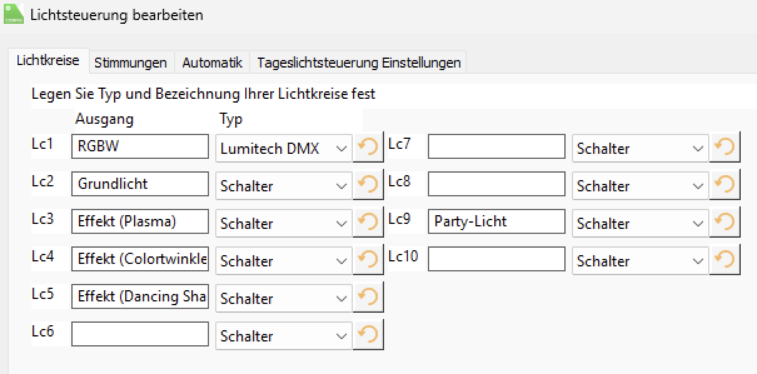Image resolution: width=757 pixels, height=374 pixels.
Task: Reset the Lc10 light circuit
Action: pyautogui.click(x=724, y=260)
